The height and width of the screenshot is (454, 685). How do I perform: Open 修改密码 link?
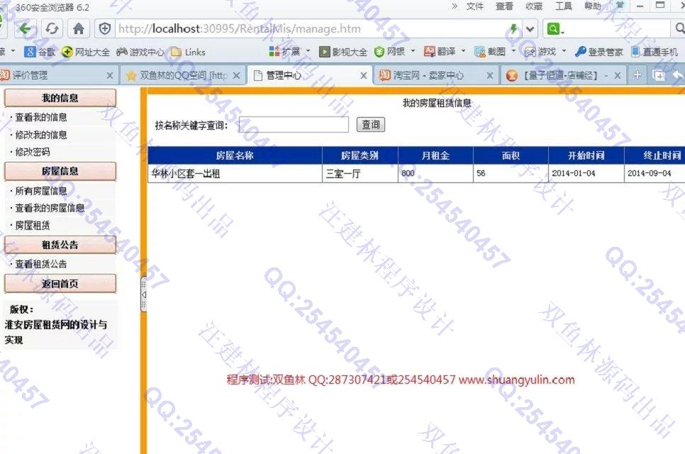(33, 152)
